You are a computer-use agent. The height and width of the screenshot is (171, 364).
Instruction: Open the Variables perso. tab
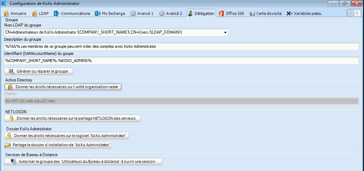tap(304, 13)
